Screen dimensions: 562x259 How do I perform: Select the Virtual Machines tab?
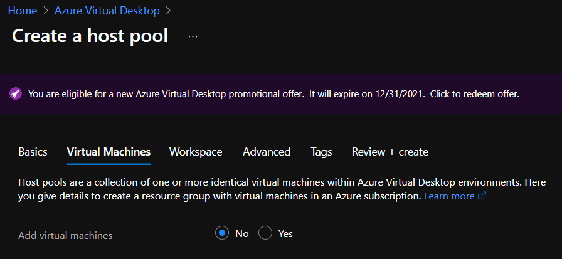(x=109, y=152)
